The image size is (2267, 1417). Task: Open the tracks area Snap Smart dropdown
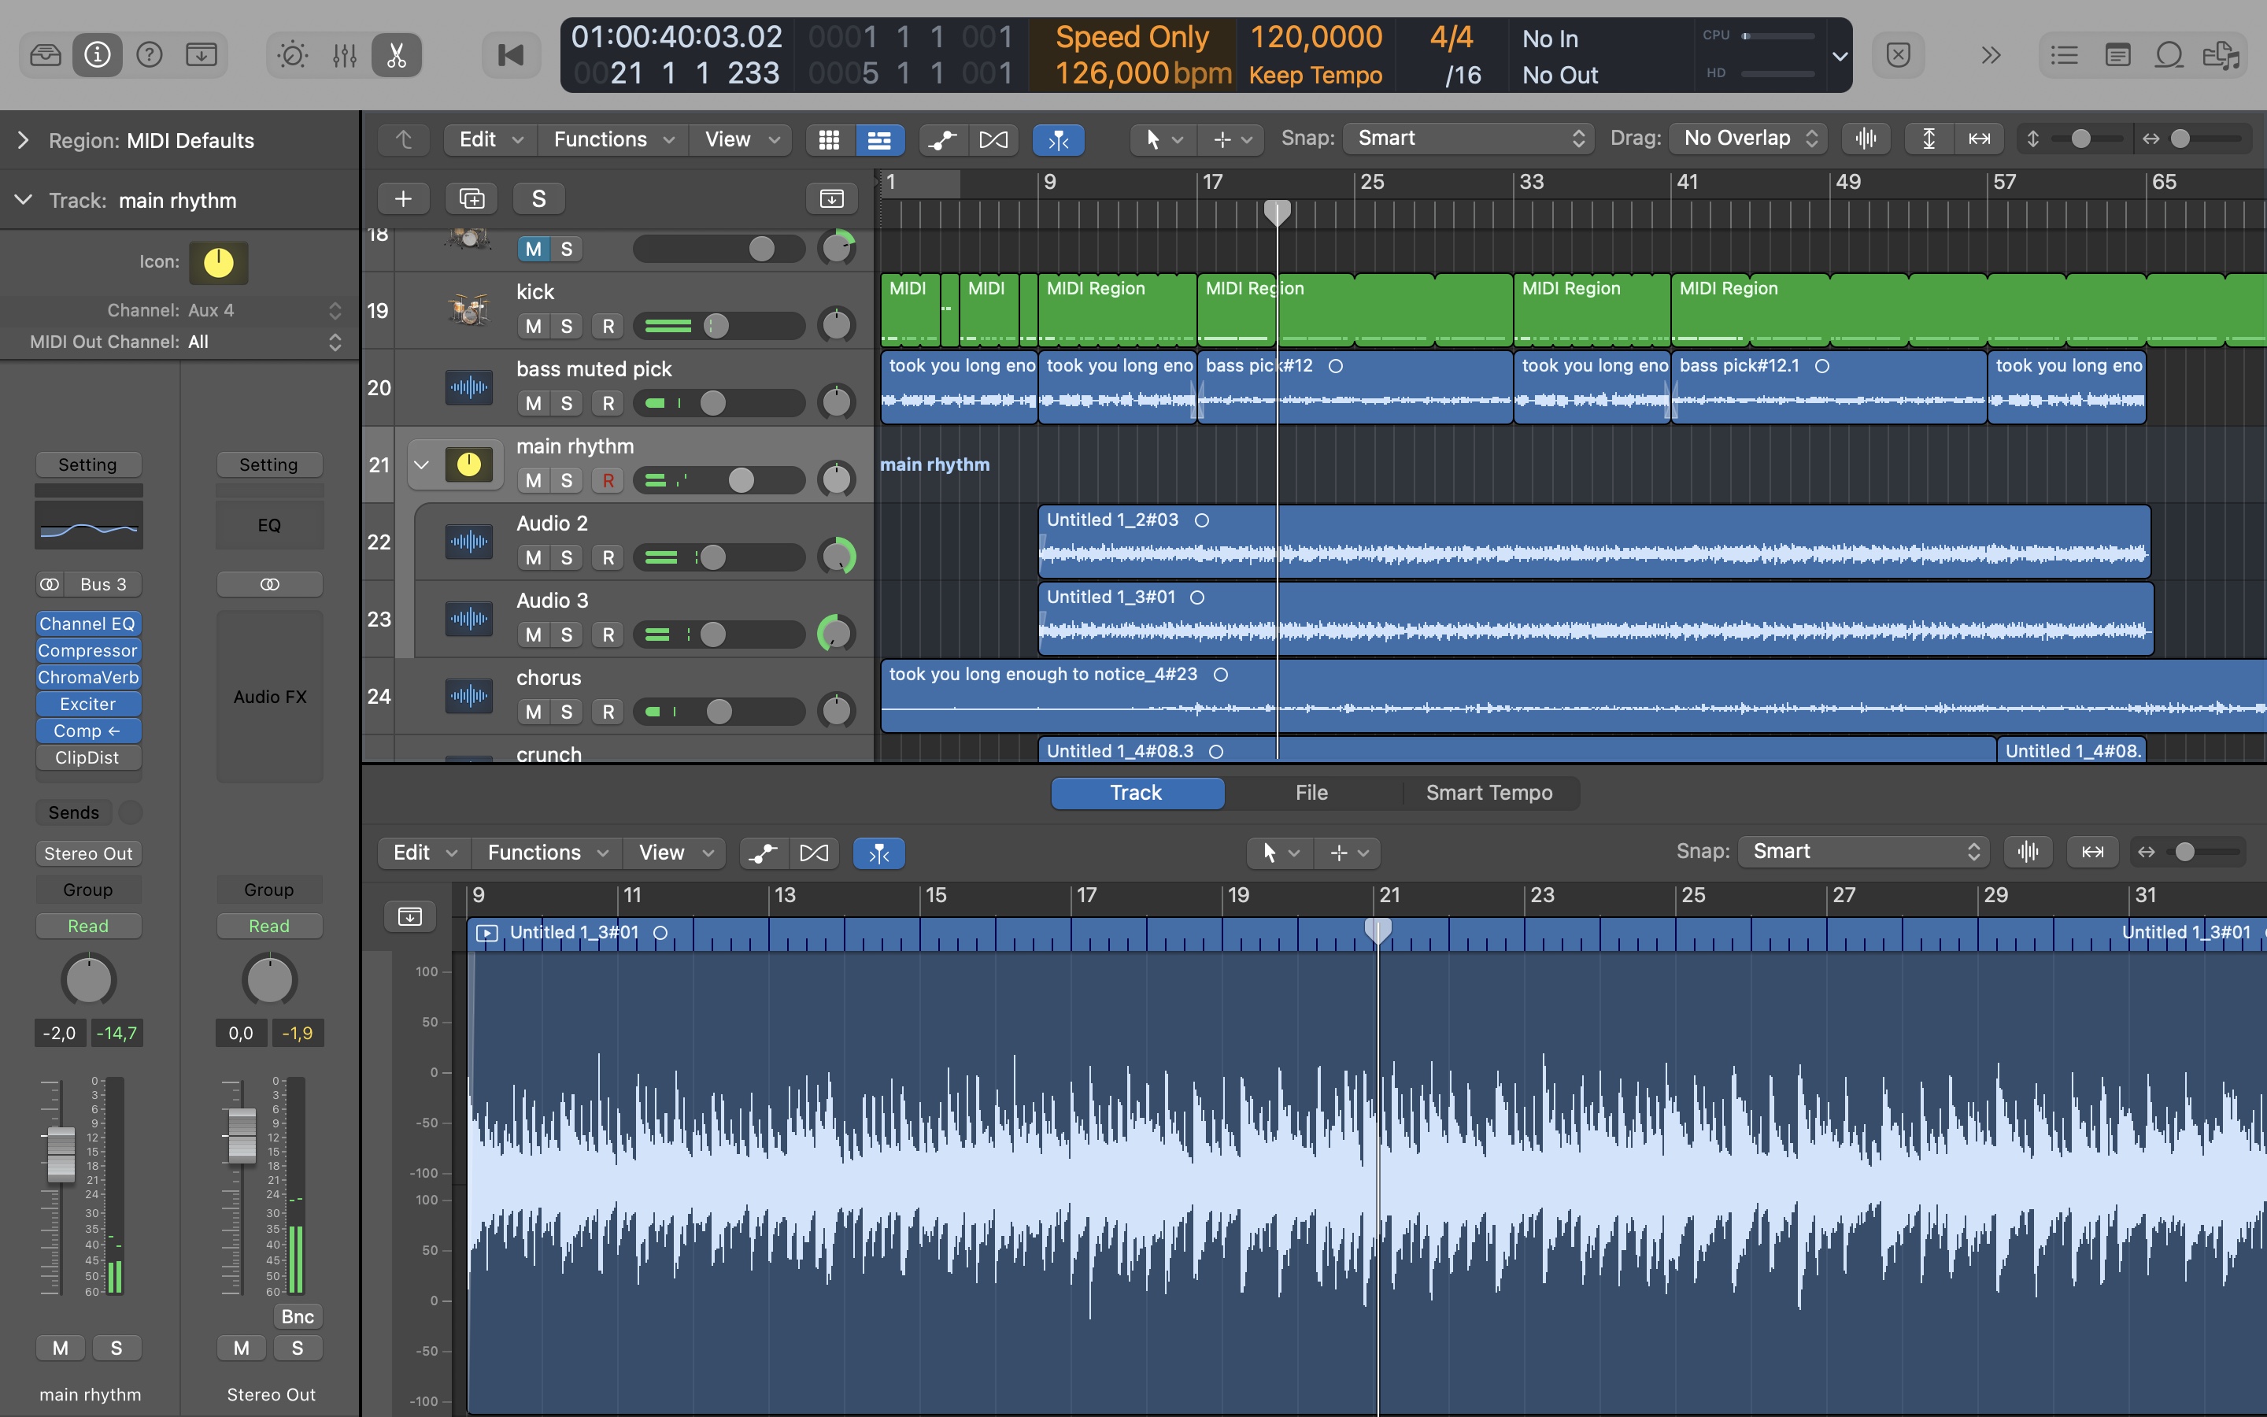[x=1468, y=139]
